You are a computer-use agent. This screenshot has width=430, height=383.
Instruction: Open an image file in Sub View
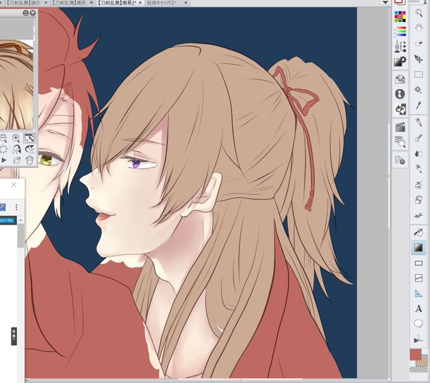point(16,160)
